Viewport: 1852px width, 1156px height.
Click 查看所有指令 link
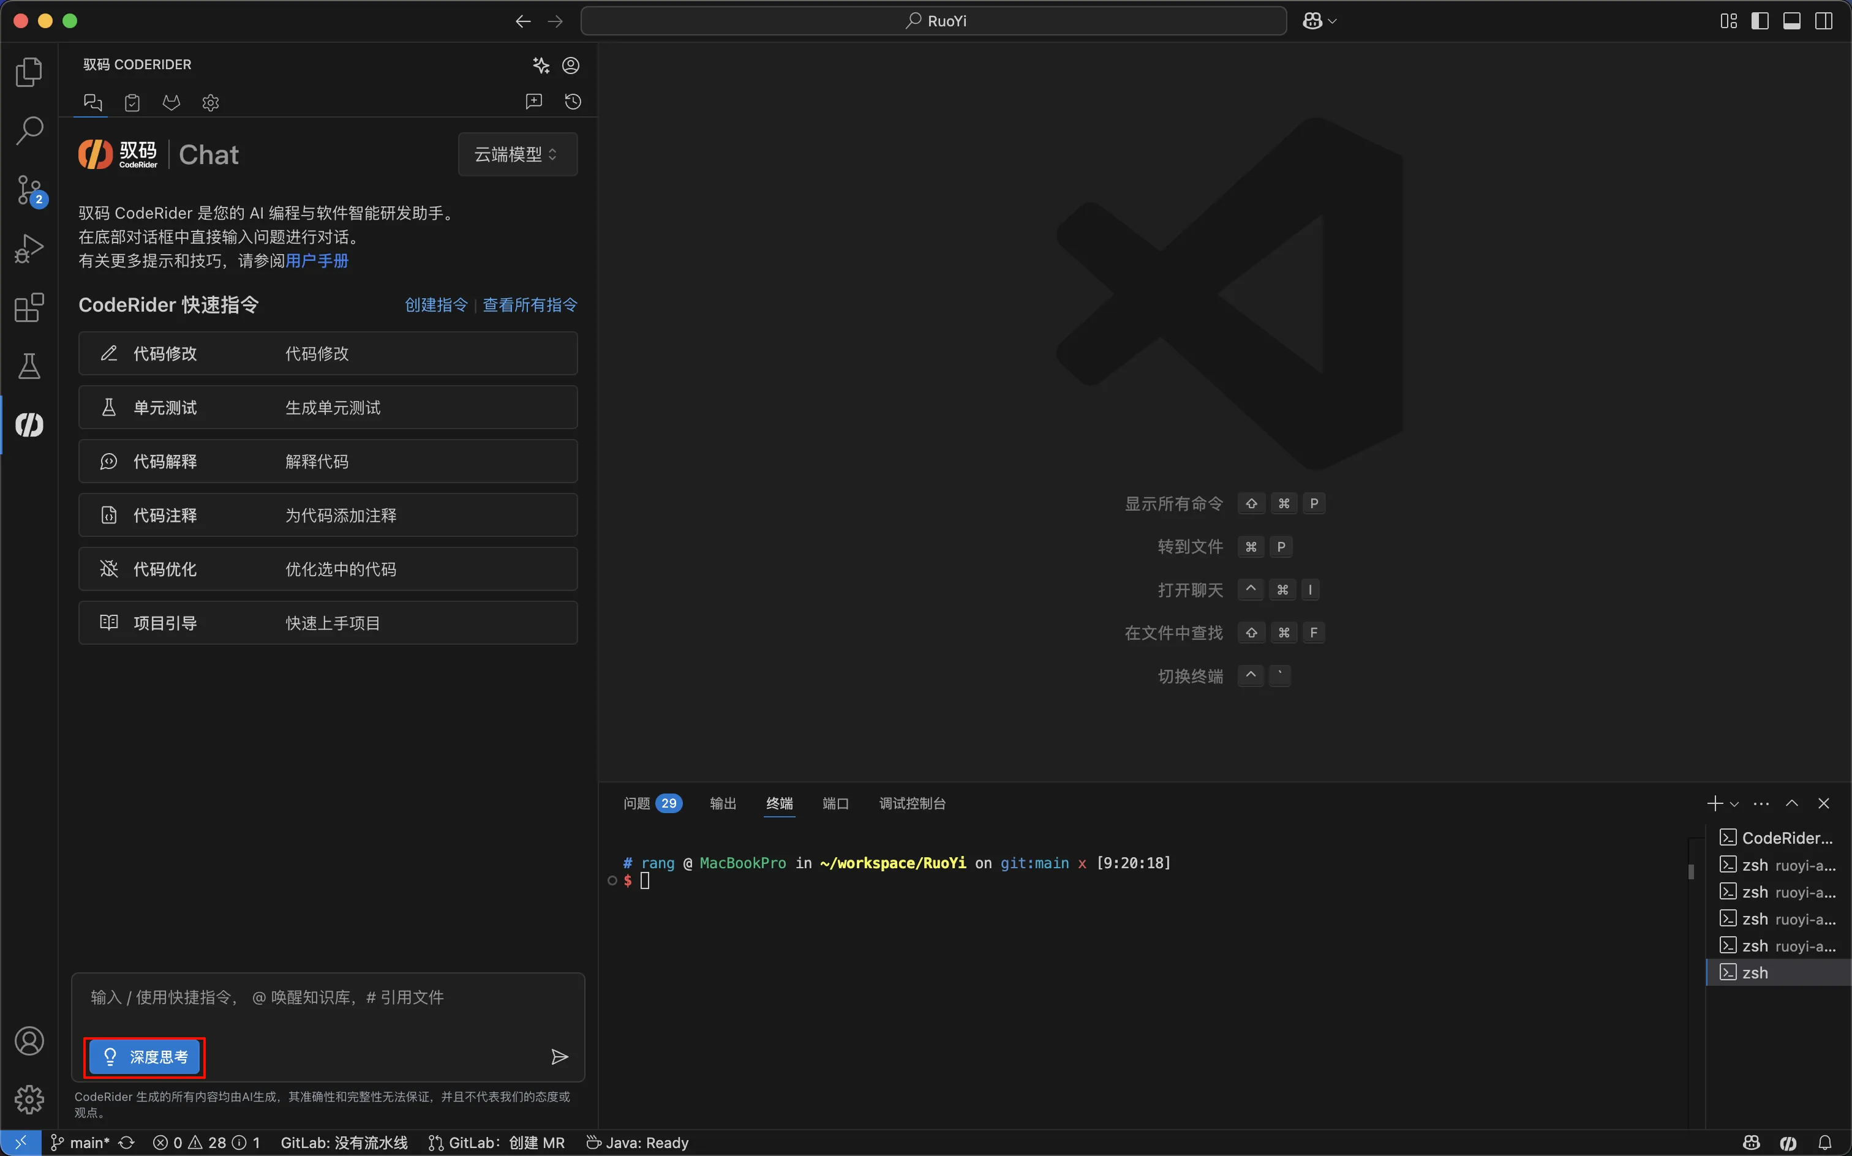[x=529, y=305]
